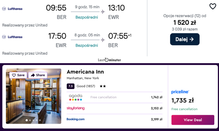Click the LastMinuter logo

(109, 60)
